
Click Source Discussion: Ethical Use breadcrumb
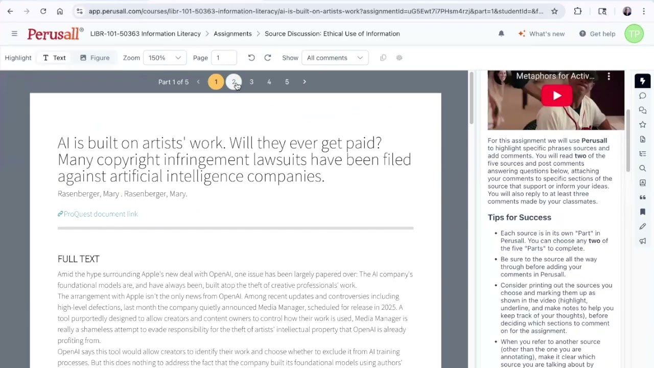tap(332, 34)
